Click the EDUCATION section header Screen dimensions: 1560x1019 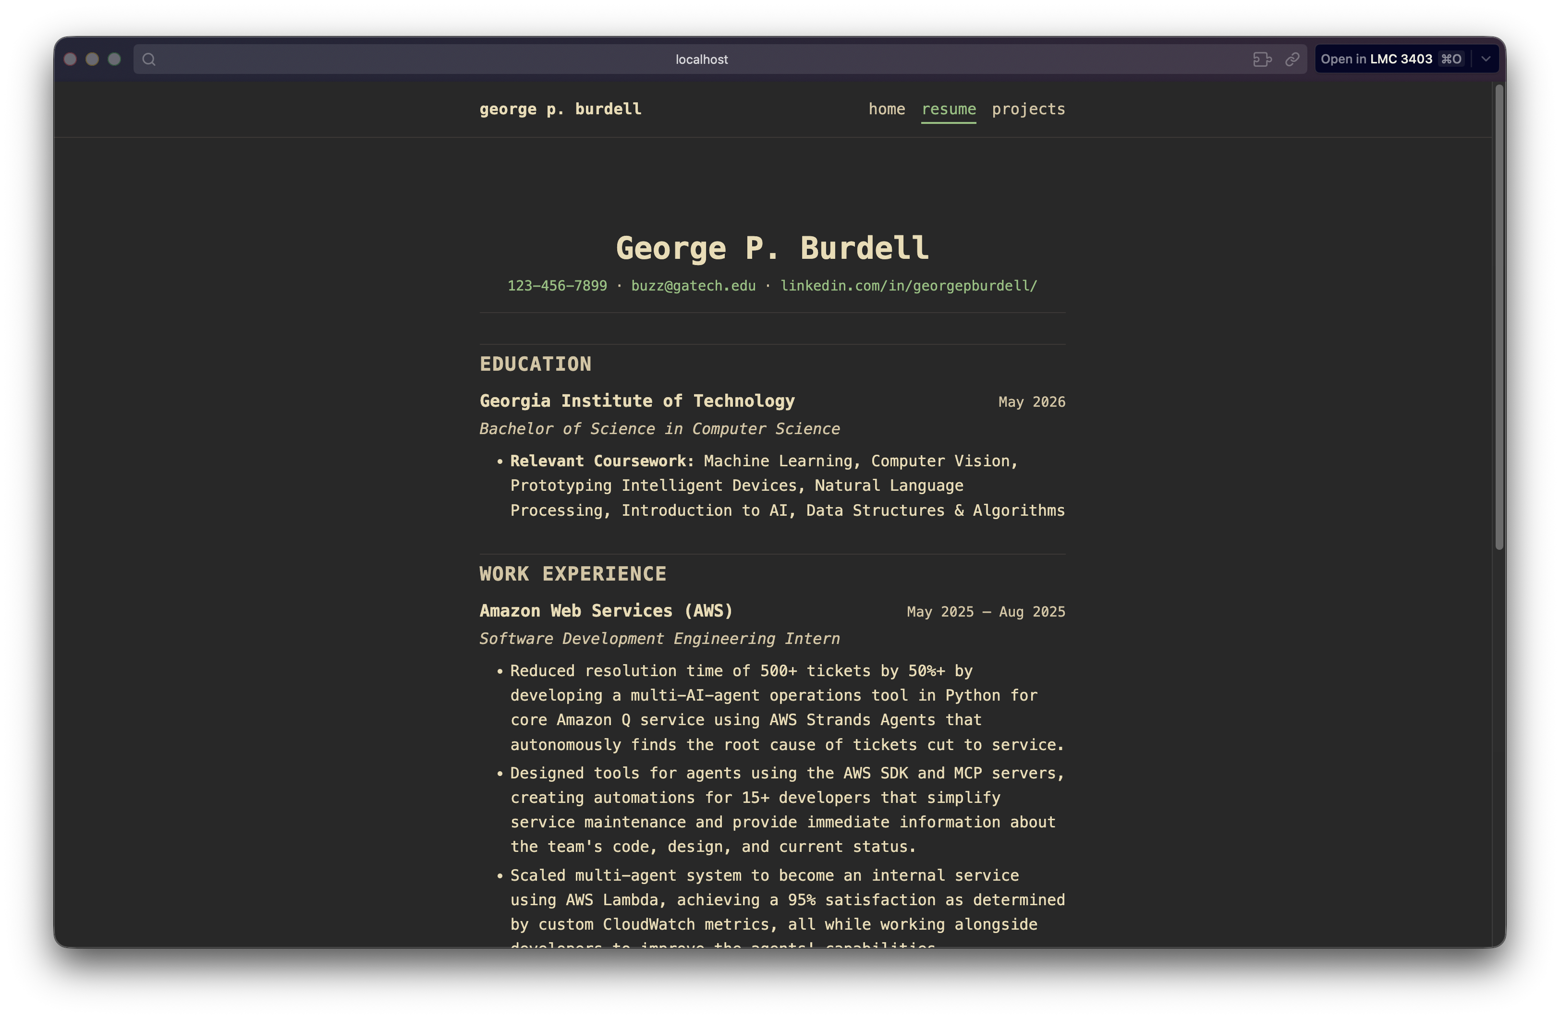tap(536, 364)
